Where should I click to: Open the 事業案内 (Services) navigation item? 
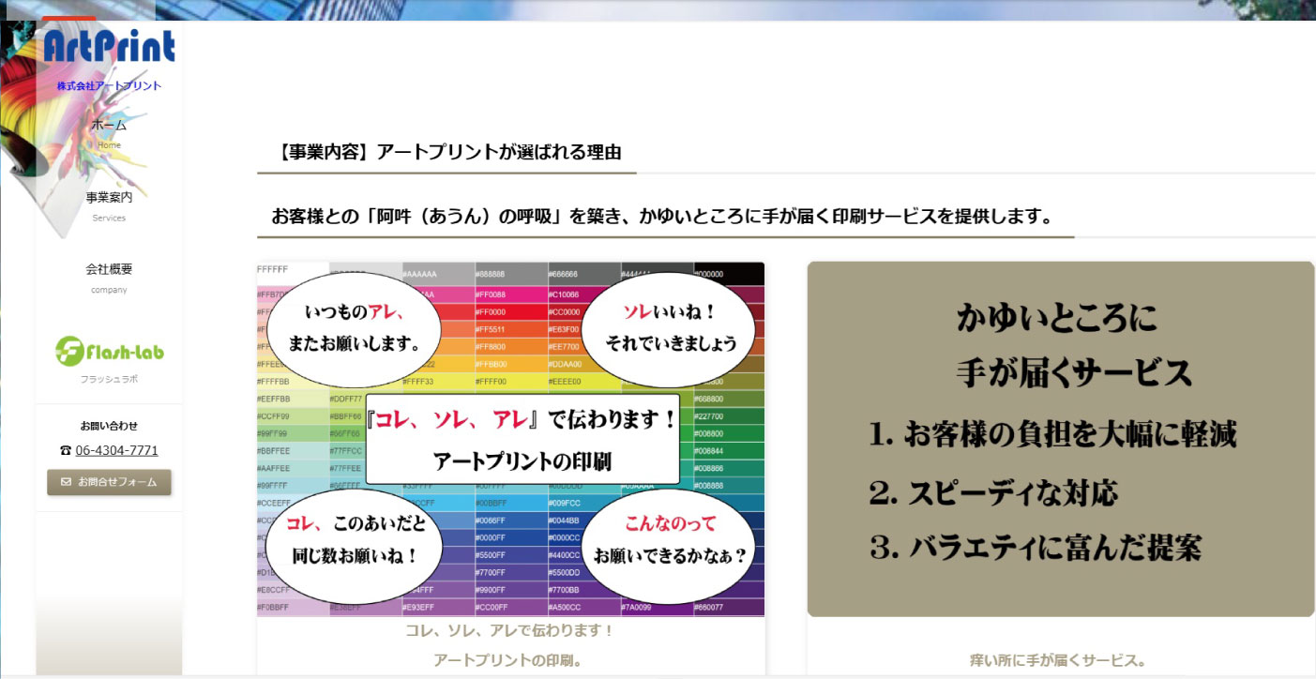[x=109, y=196]
